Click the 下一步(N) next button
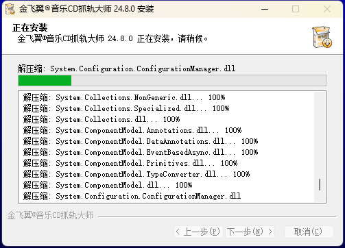Image resolution: width=345 pixels, height=248 pixels. 250,232
